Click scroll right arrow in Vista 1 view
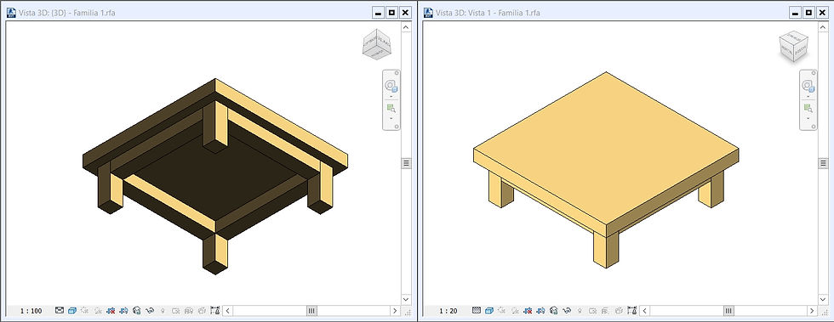 [812, 311]
